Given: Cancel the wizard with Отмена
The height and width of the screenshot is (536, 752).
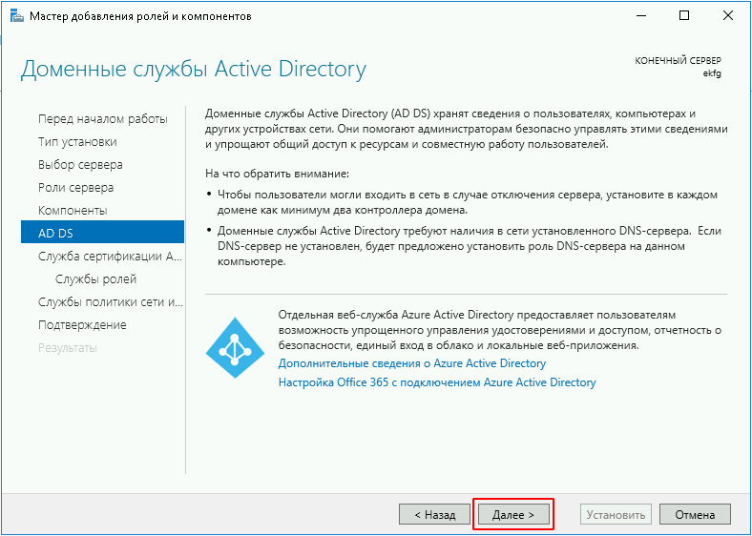Looking at the screenshot, I should [695, 514].
